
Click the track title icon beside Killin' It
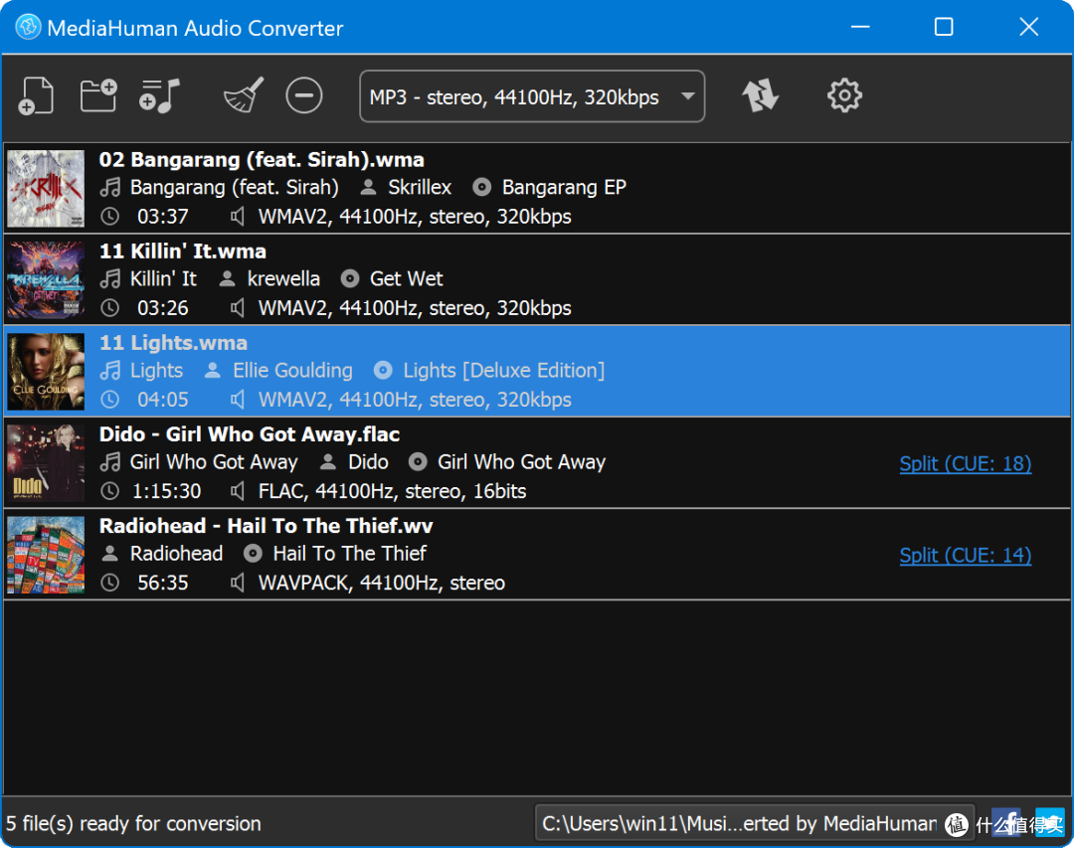click(x=109, y=278)
